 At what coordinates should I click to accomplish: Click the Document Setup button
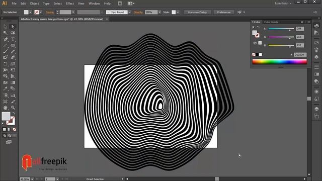(197, 12)
